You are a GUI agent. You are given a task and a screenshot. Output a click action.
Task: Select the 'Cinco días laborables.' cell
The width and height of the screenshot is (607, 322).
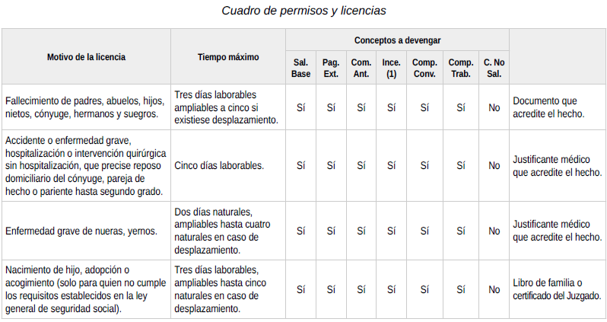(219, 165)
